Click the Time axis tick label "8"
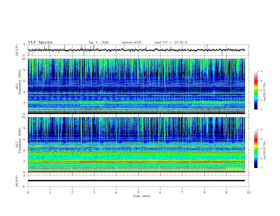Screen dimensions: 280x216 pos(204,192)
